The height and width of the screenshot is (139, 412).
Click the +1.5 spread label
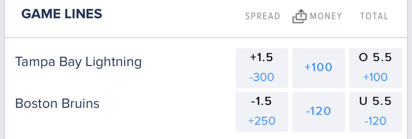pos(262,58)
